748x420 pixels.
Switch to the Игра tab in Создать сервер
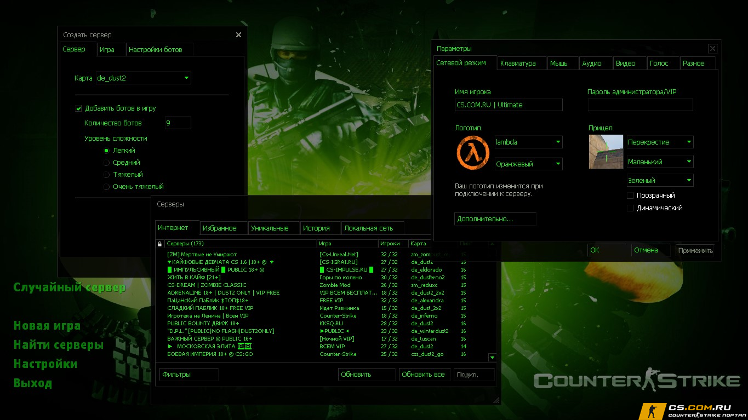[111, 49]
